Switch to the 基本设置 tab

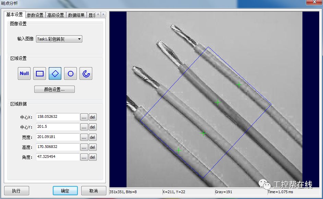click(x=14, y=15)
